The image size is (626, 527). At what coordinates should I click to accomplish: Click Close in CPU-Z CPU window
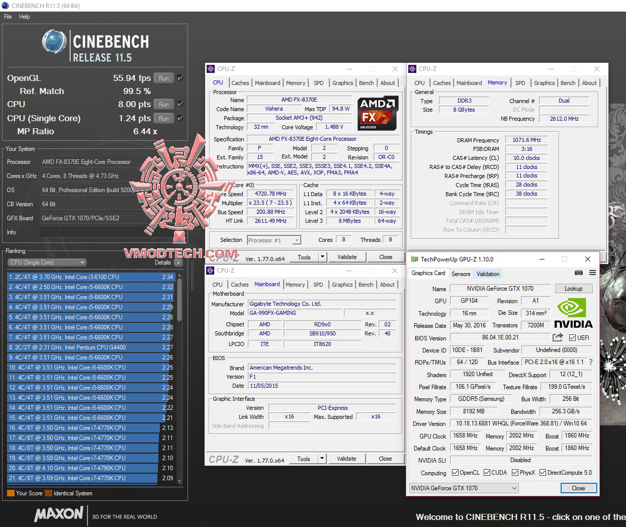[x=386, y=257]
